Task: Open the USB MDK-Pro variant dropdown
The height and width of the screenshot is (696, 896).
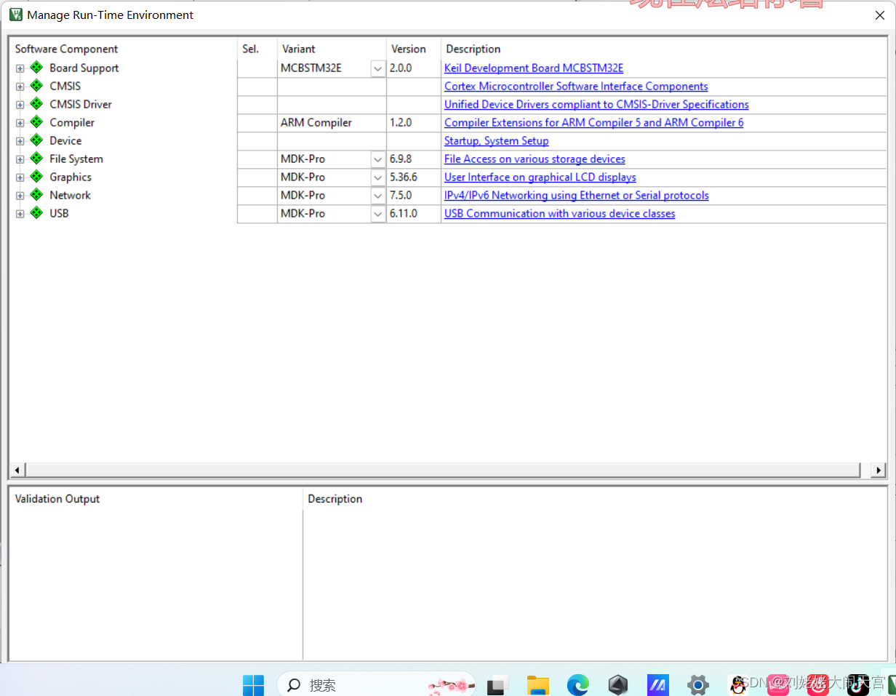Action: tap(377, 214)
